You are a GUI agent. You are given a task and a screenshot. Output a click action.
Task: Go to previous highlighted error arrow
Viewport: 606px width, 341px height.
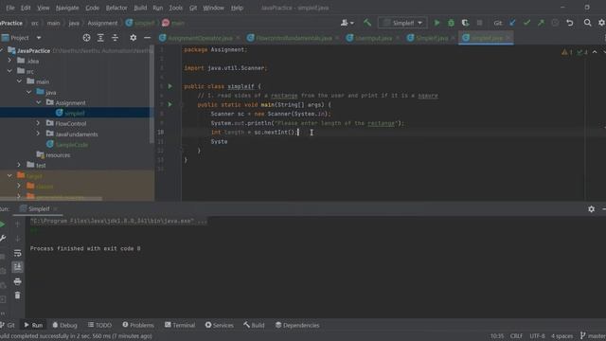[x=595, y=52]
